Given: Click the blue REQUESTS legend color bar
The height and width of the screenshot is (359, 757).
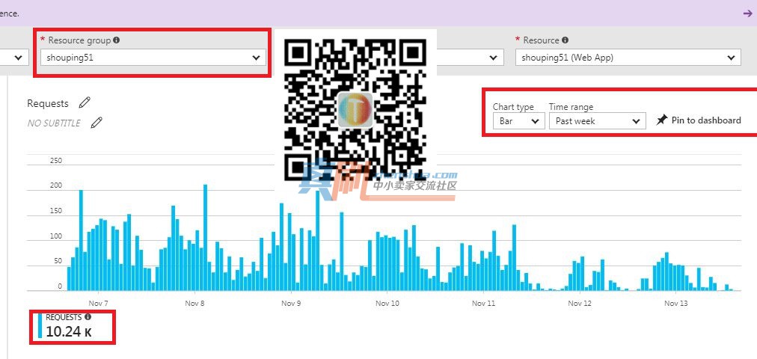Looking at the screenshot, I should pos(40,325).
